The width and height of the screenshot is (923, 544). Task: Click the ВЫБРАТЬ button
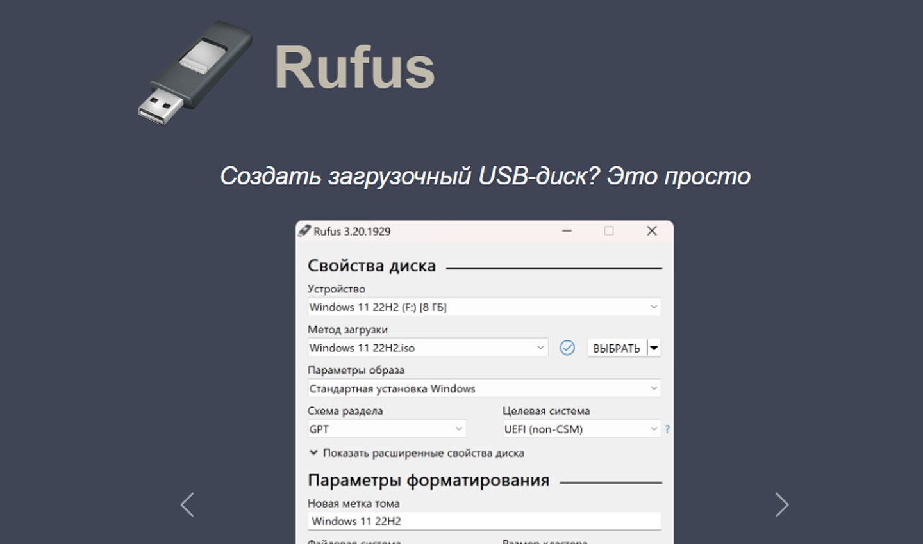(617, 348)
